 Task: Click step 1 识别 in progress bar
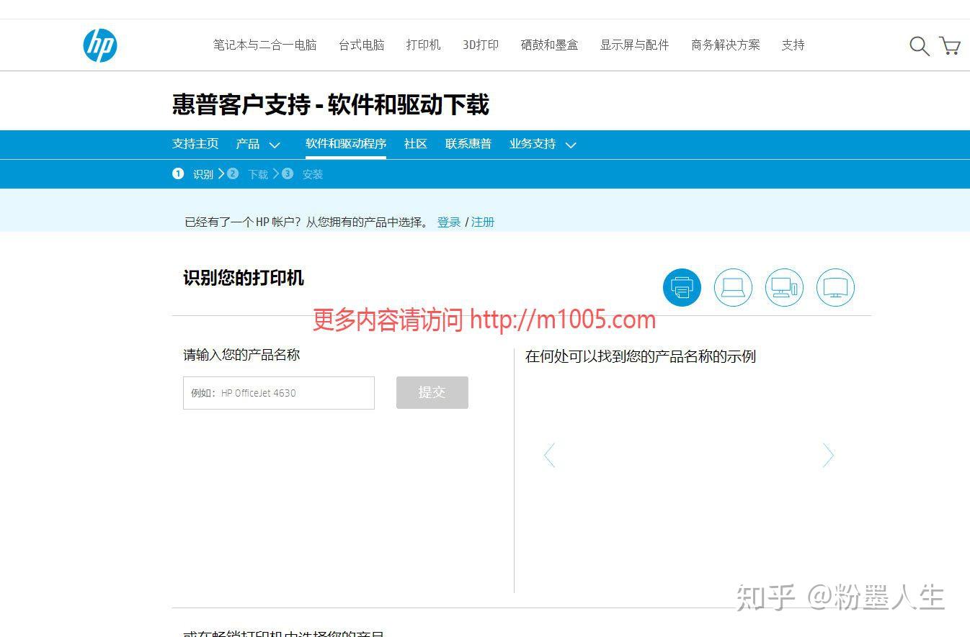(193, 174)
